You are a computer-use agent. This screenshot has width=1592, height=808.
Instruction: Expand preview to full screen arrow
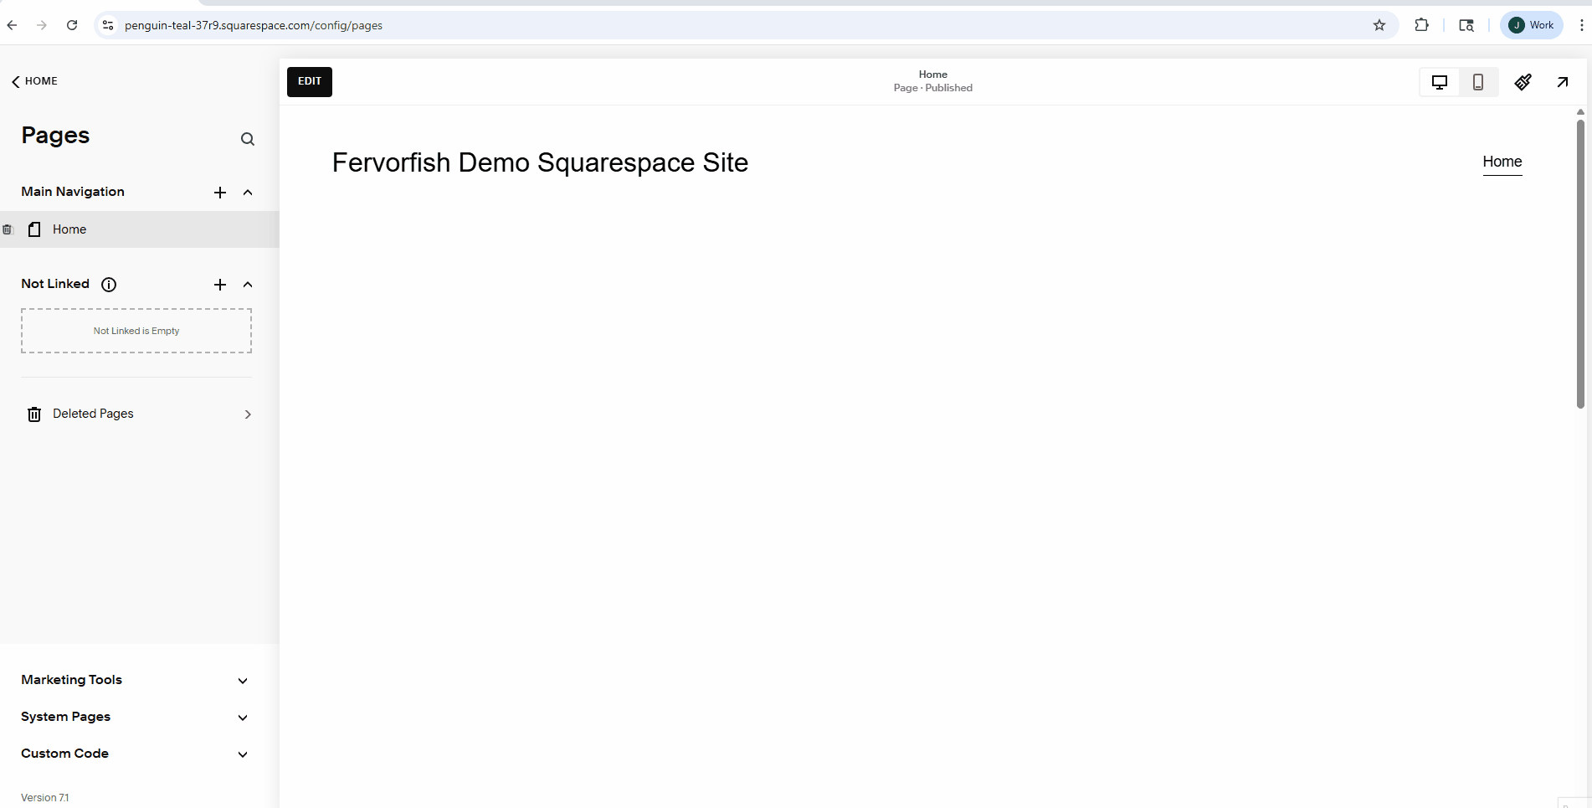click(x=1563, y=82)
